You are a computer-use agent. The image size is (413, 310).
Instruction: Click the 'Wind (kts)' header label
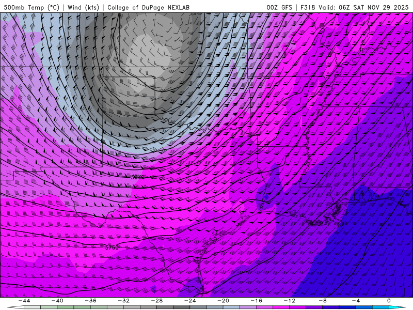83,7
